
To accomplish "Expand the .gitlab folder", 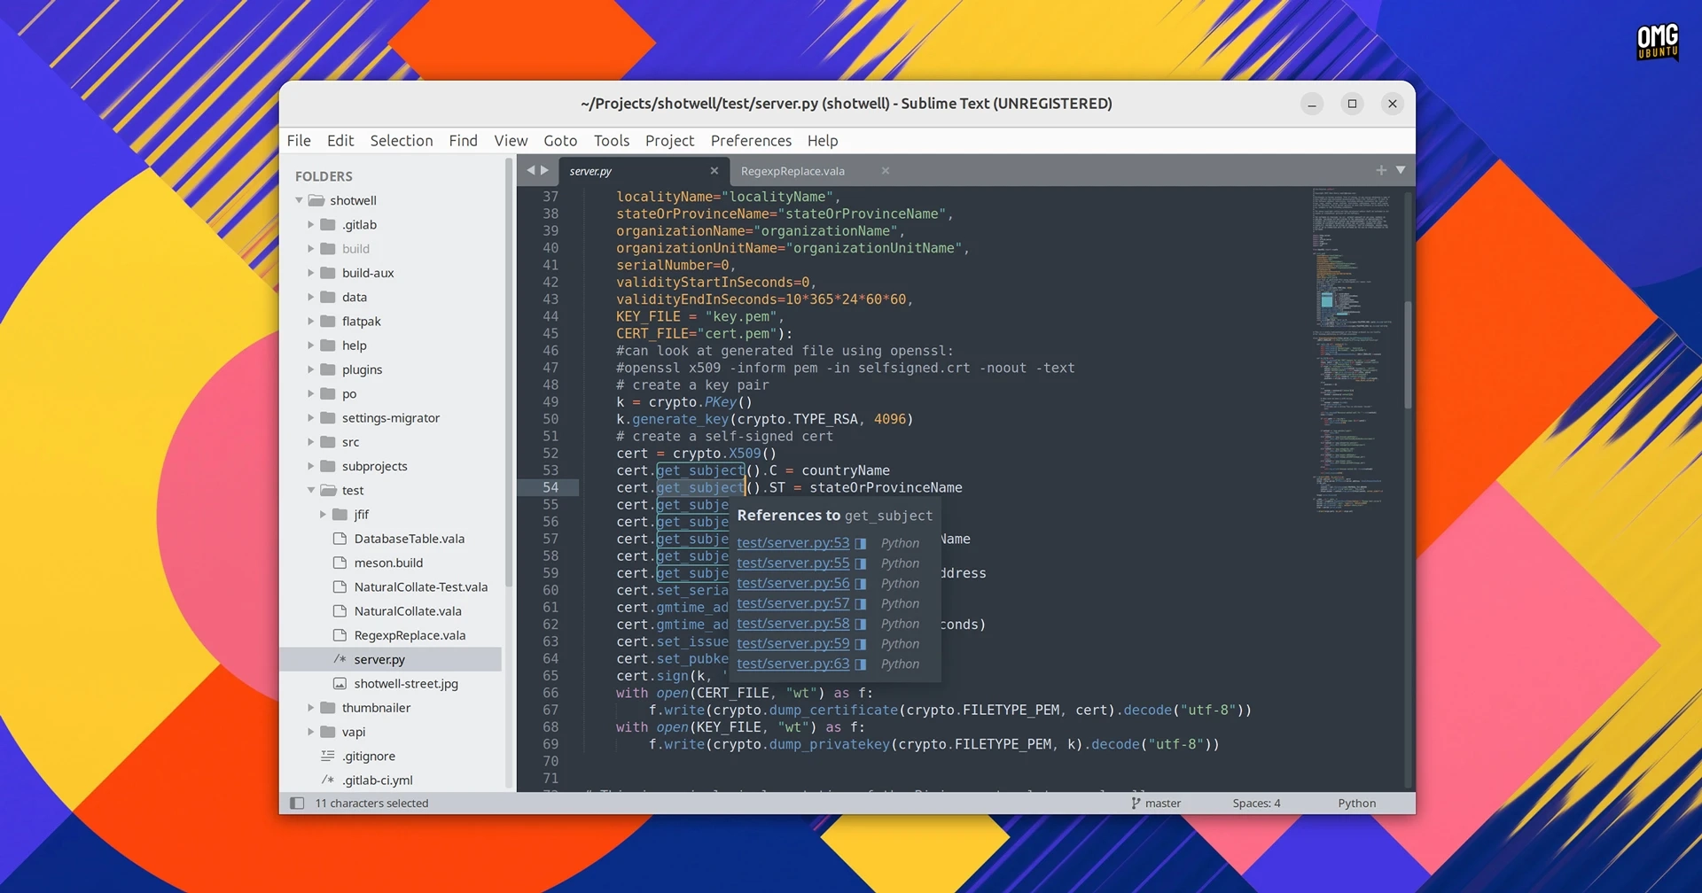I will (311, 225).
